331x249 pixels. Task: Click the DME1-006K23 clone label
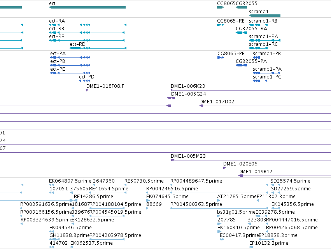pos(188,86)
